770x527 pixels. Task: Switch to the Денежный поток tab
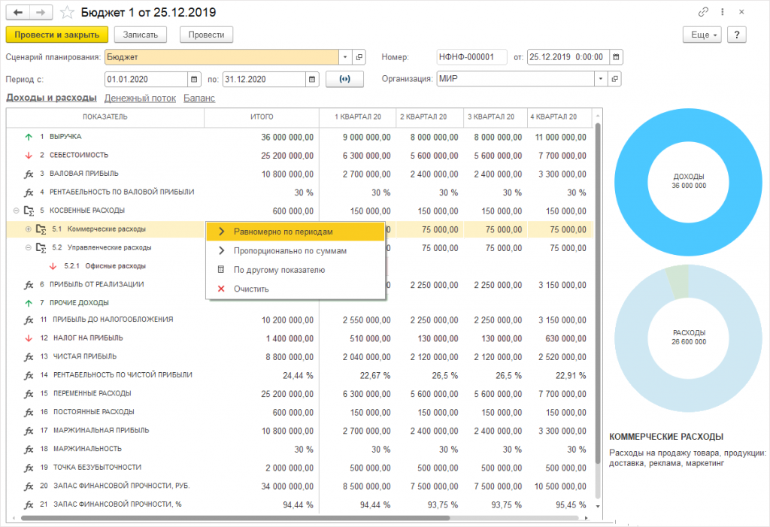(140, 98)
